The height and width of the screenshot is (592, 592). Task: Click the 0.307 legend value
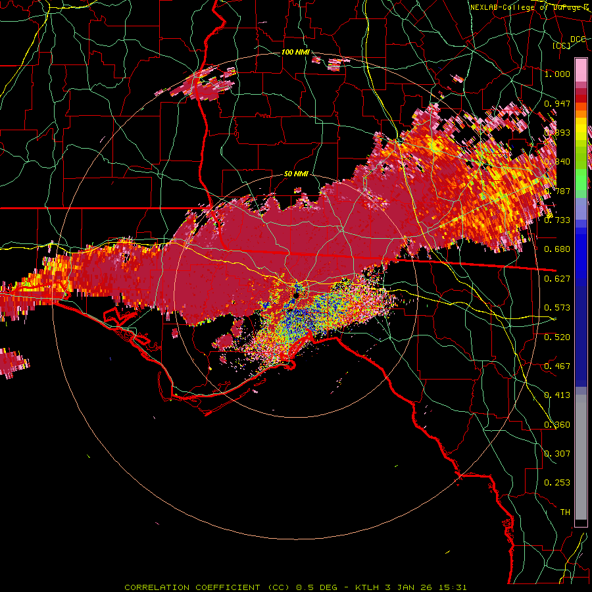click(557, 454)
